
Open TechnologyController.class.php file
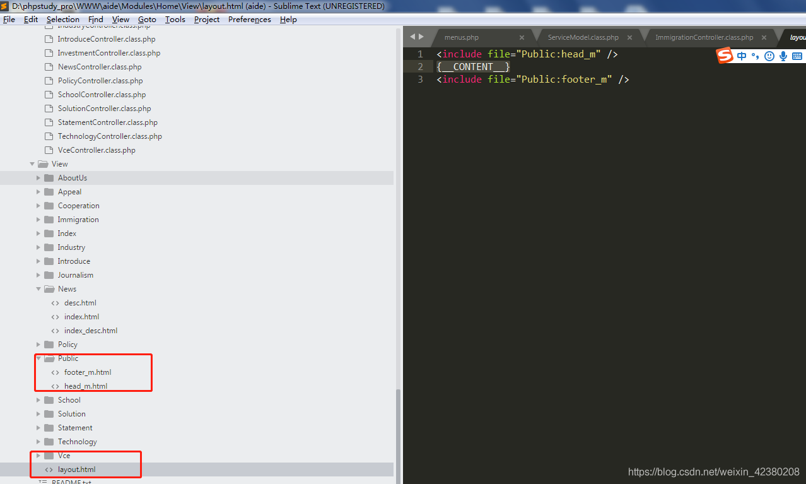point(110,136)
